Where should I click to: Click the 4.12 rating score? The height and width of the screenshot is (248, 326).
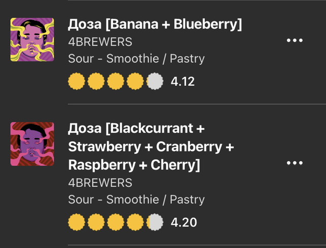183,81
